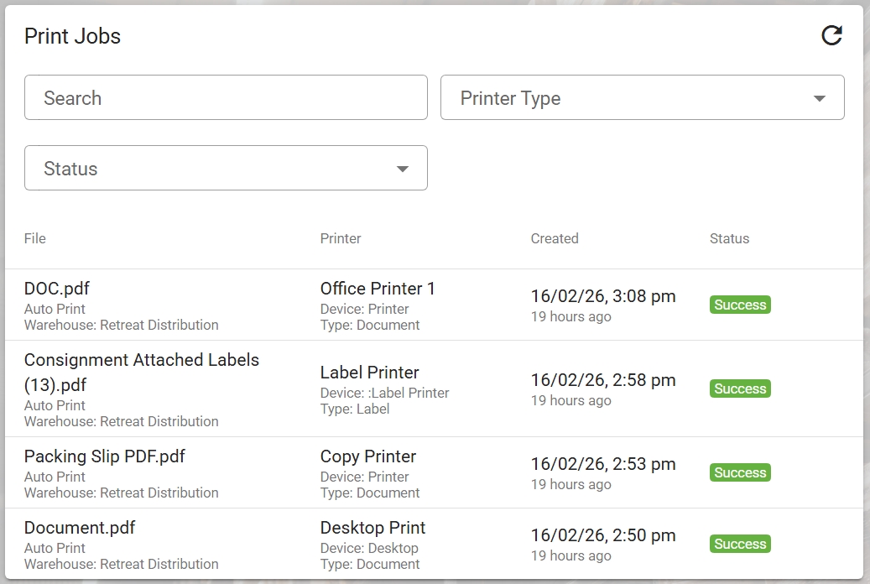
Task: Sort by the Created column header
Action: pyautogui.click(x=554, y=238)
